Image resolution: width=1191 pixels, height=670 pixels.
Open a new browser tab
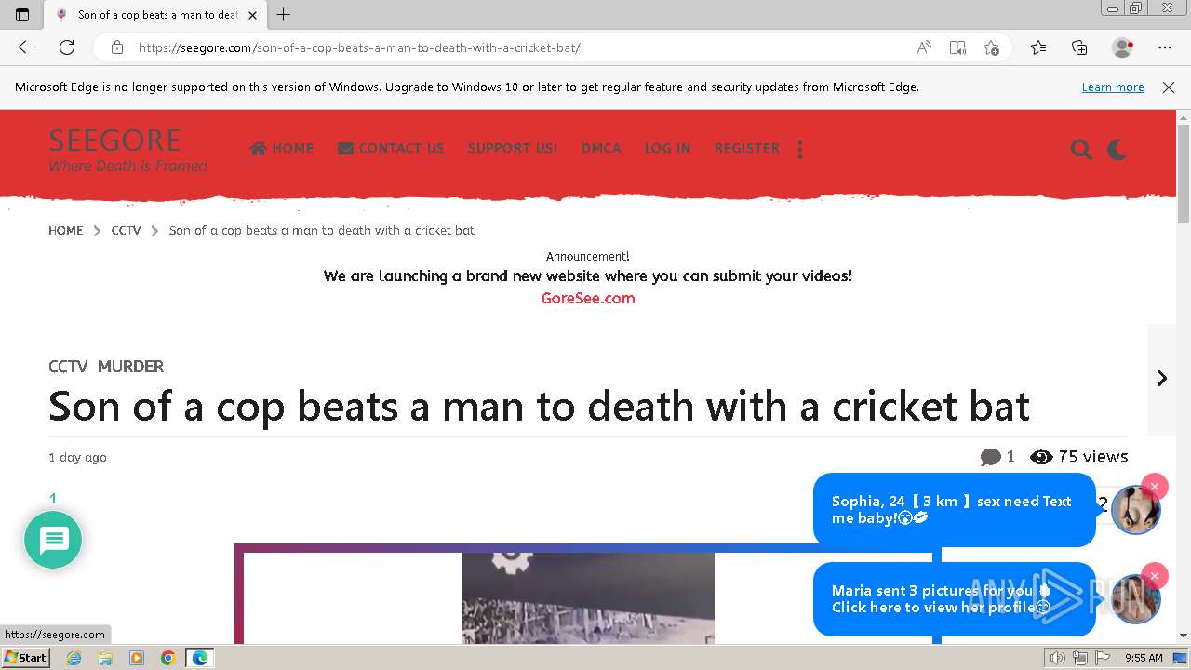(x=284, y=14)
